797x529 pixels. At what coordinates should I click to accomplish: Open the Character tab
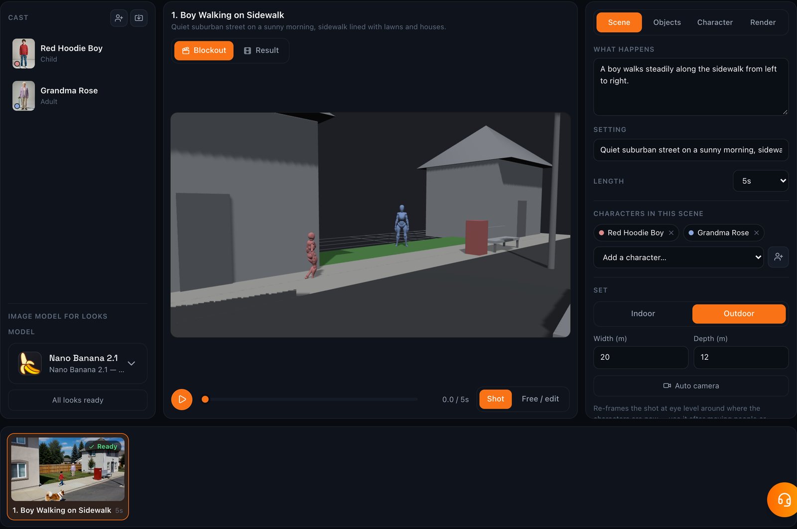click(x=715, y=22)
